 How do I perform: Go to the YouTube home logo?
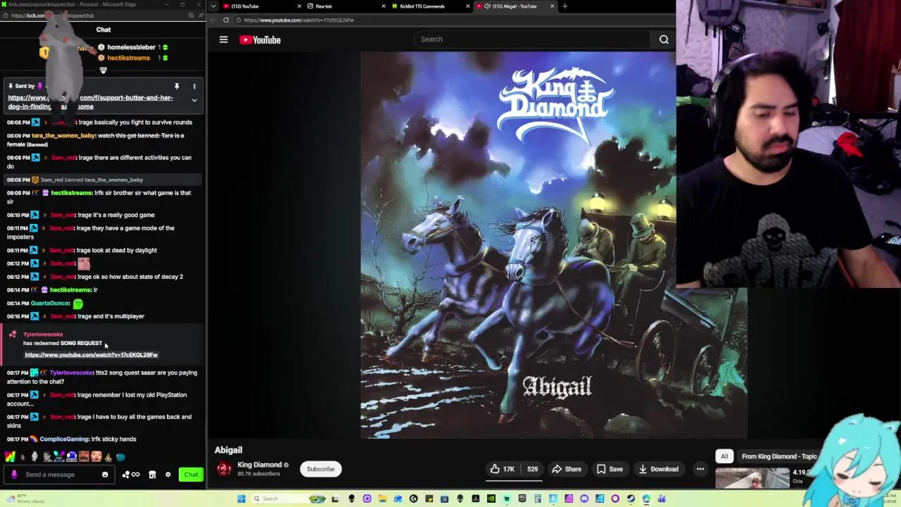[260, 39]
